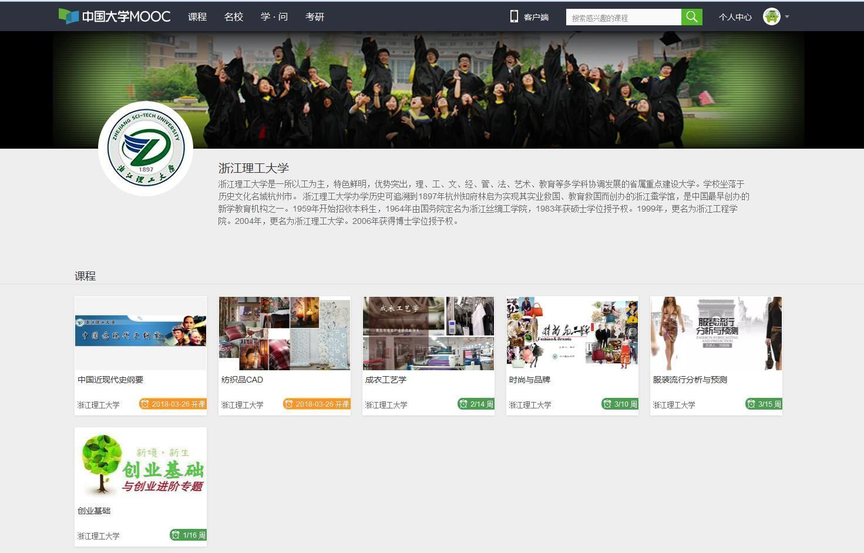Click the mobile phone 客户端 icon
This screenshot has width=864, height=553.
[514, 16]
